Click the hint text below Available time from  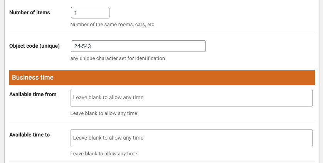[x=104, y=113]
